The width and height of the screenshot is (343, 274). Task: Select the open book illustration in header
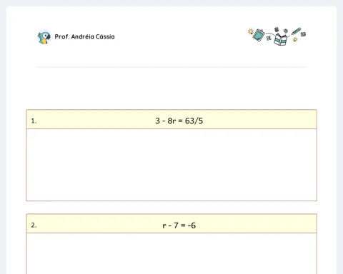coord(280,39)
